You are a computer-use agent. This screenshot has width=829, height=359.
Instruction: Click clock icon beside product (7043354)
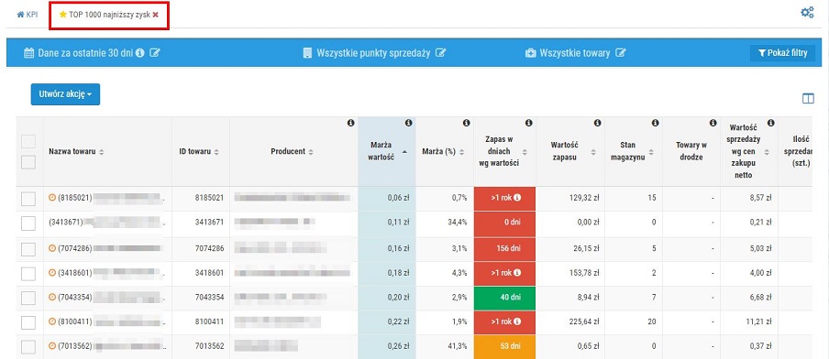[x=52, y=298]
